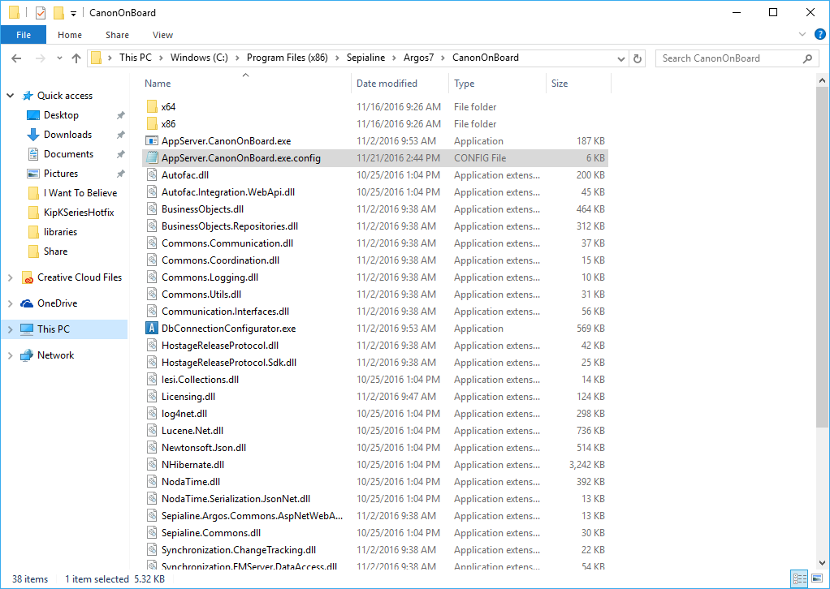Select the x86 folder icon

pos(152,123)
